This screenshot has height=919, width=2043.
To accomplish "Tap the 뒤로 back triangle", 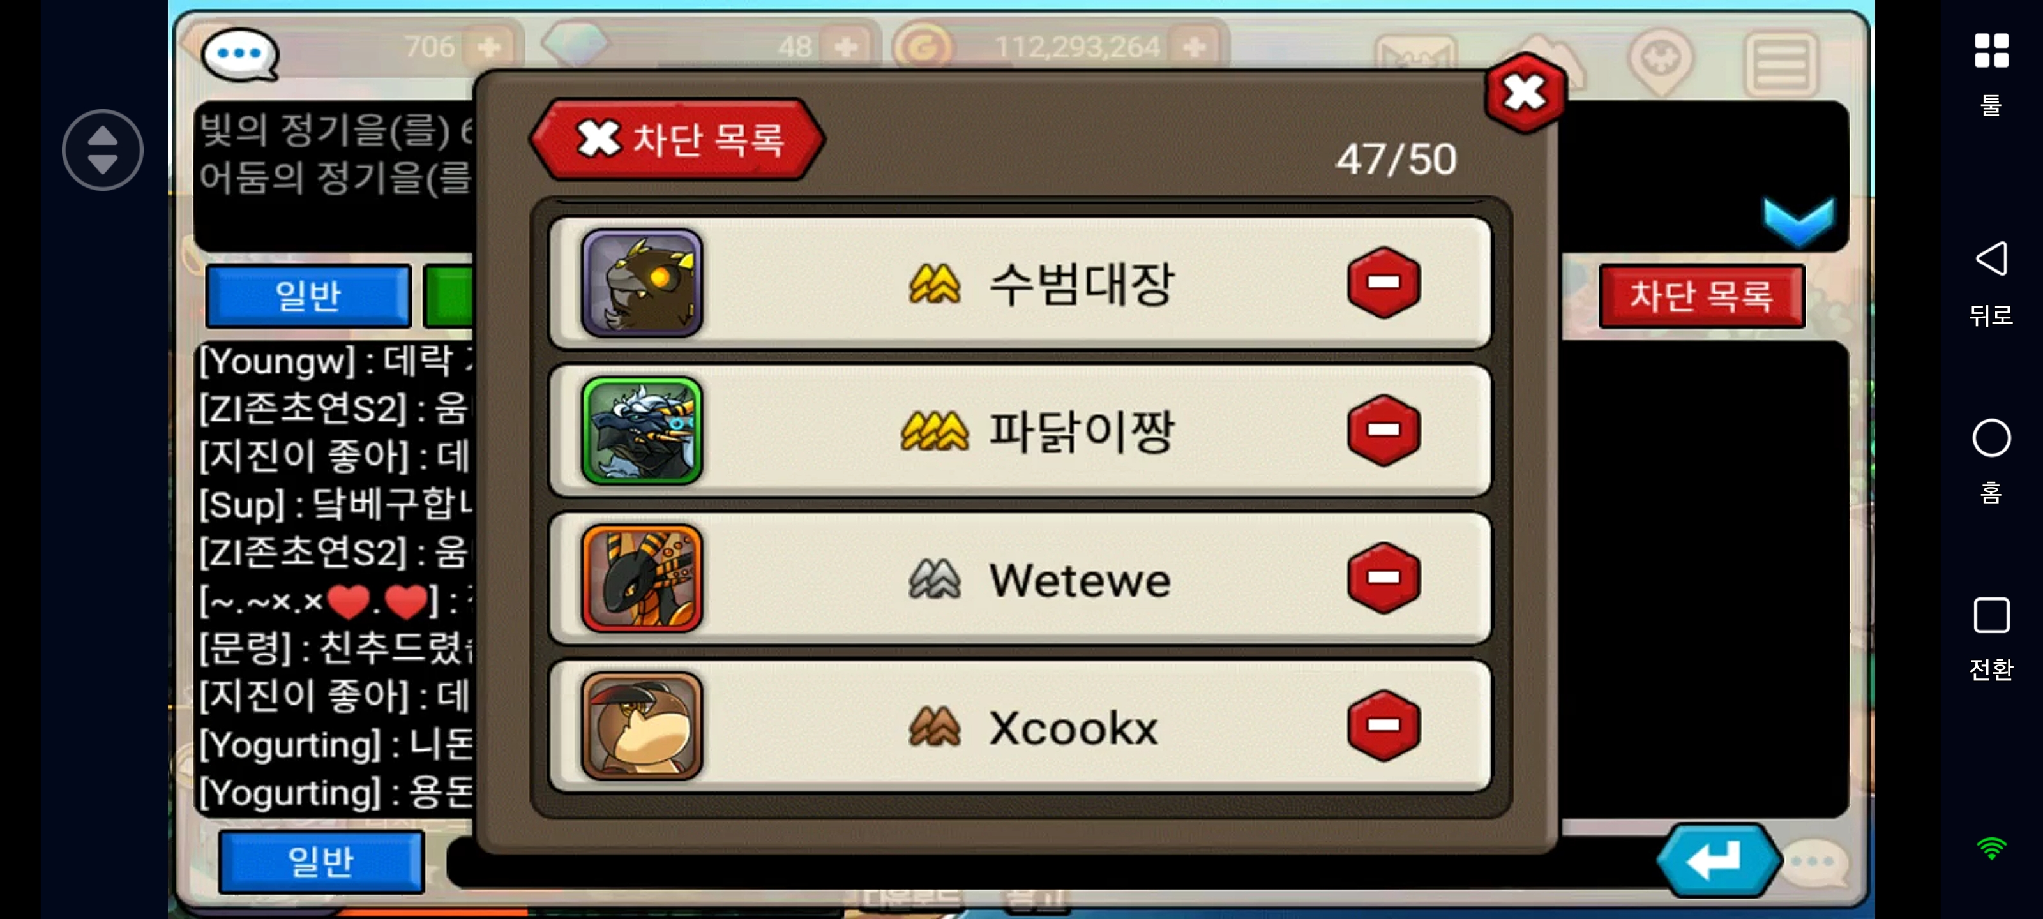I will tap(1991, 258).
